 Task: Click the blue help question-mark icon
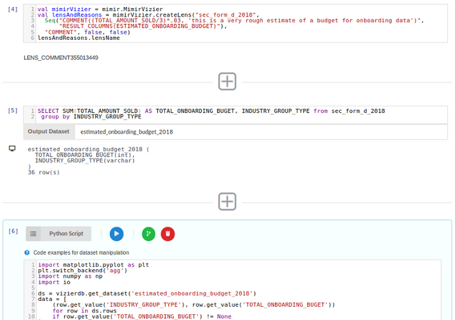27,252
